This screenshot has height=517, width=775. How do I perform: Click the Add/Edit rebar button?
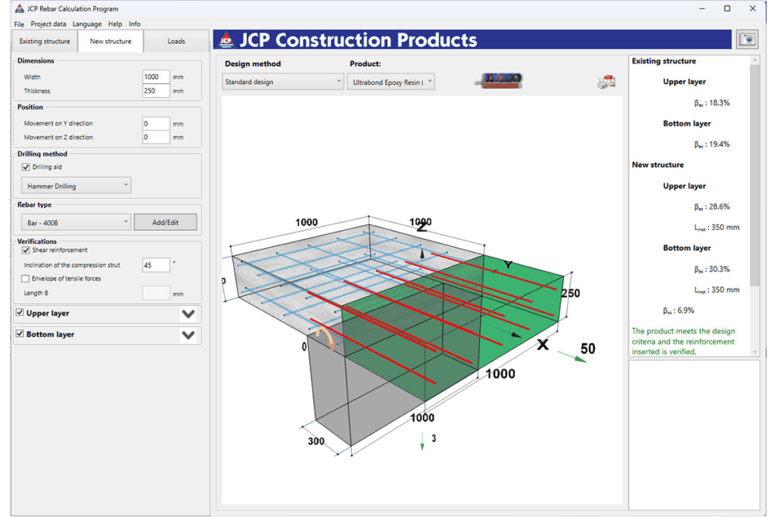pyautogui.click(x=165, y=223)
